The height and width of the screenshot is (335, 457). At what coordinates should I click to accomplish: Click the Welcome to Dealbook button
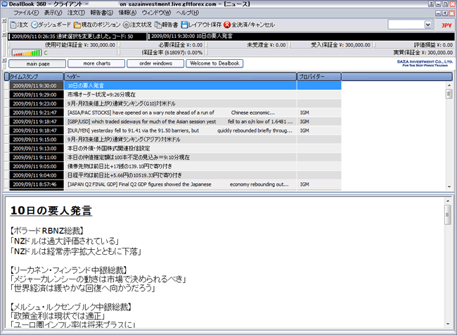pos(214,63)
